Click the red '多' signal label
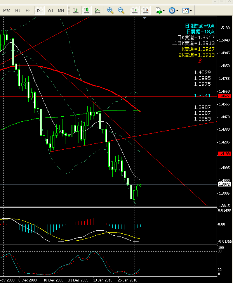This screenshot has height=283, width=233. tap(201, 61)
